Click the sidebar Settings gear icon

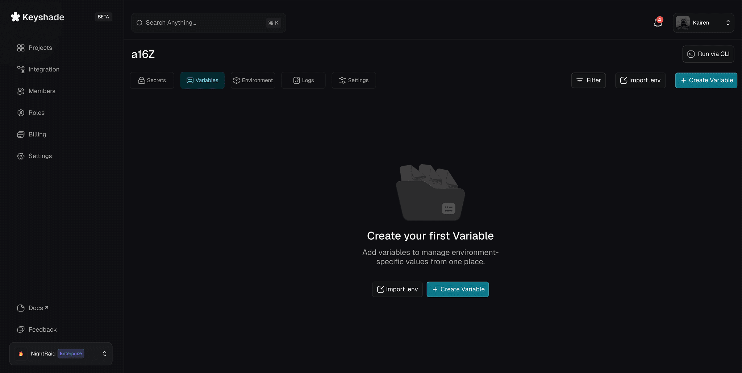pos(21,156)
